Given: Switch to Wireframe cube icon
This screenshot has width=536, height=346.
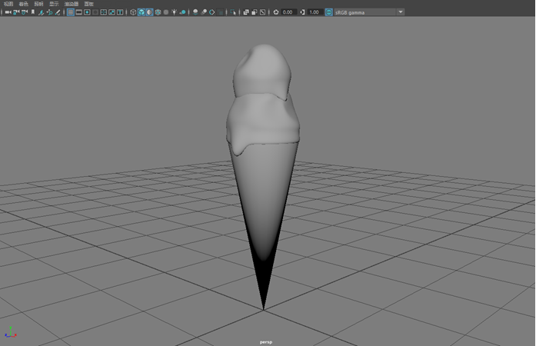Looking at the screenshot, I should [133, 12].
